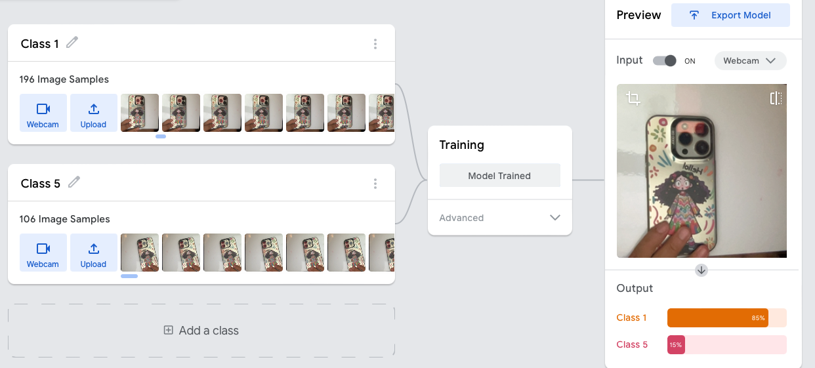Click the pencil icon next to Class 1
This screenshot has height=368, width=815.
coord(72,43)
